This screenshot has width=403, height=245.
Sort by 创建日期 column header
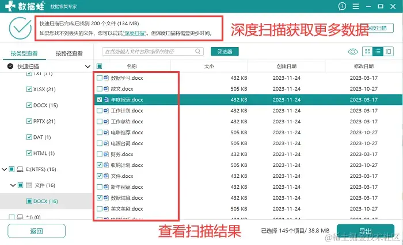pyautogui.click(x=287, y=67)
